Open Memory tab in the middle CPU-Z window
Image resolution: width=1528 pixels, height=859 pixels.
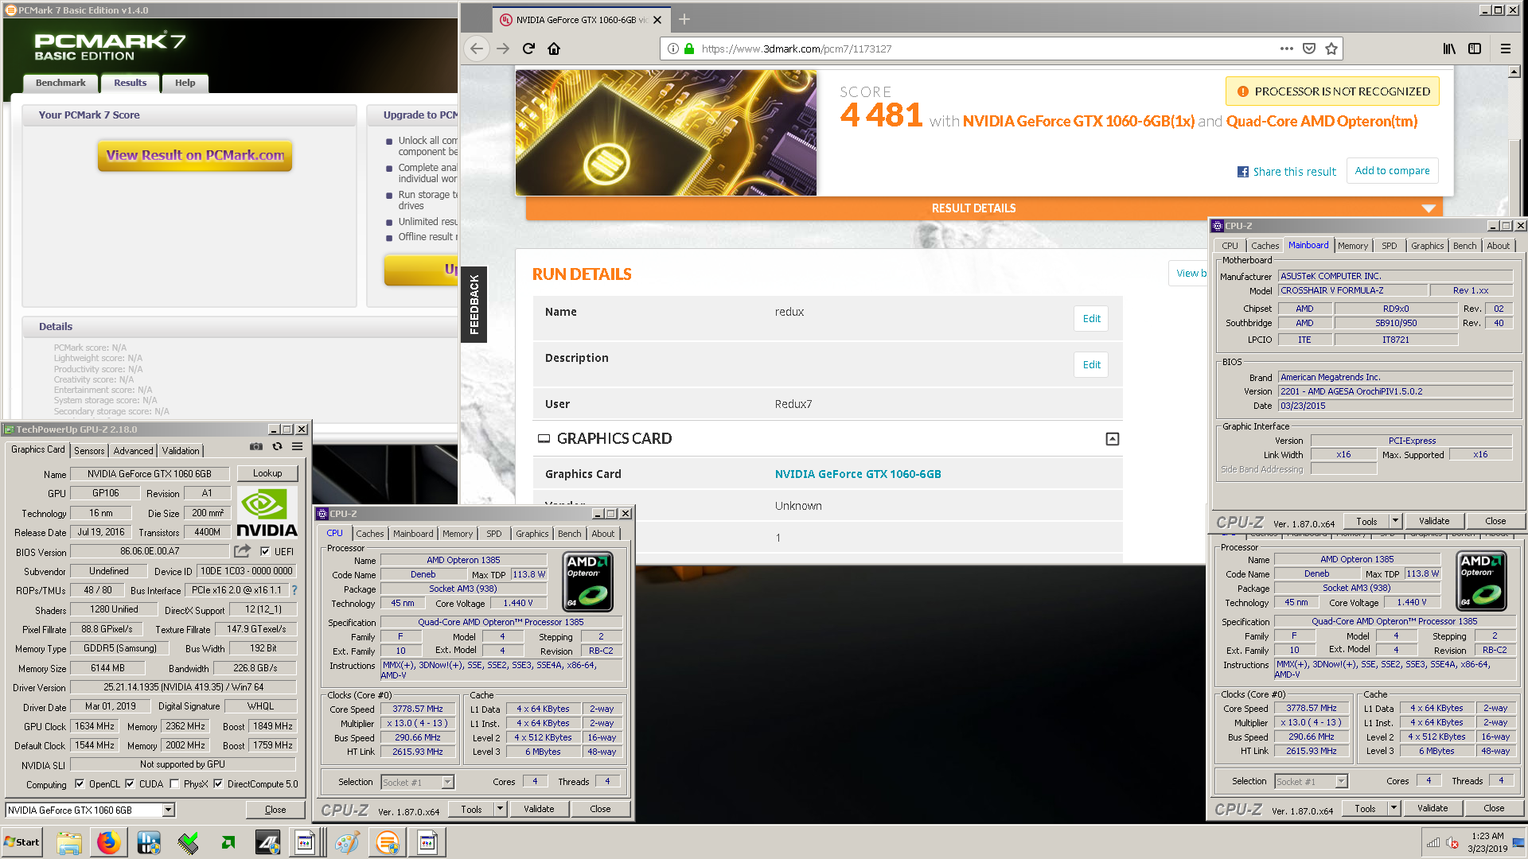pos(458,534)
